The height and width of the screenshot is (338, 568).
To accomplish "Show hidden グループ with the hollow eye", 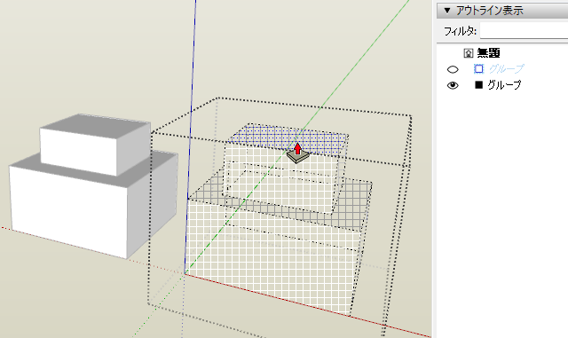I will (x=453, y=69).
